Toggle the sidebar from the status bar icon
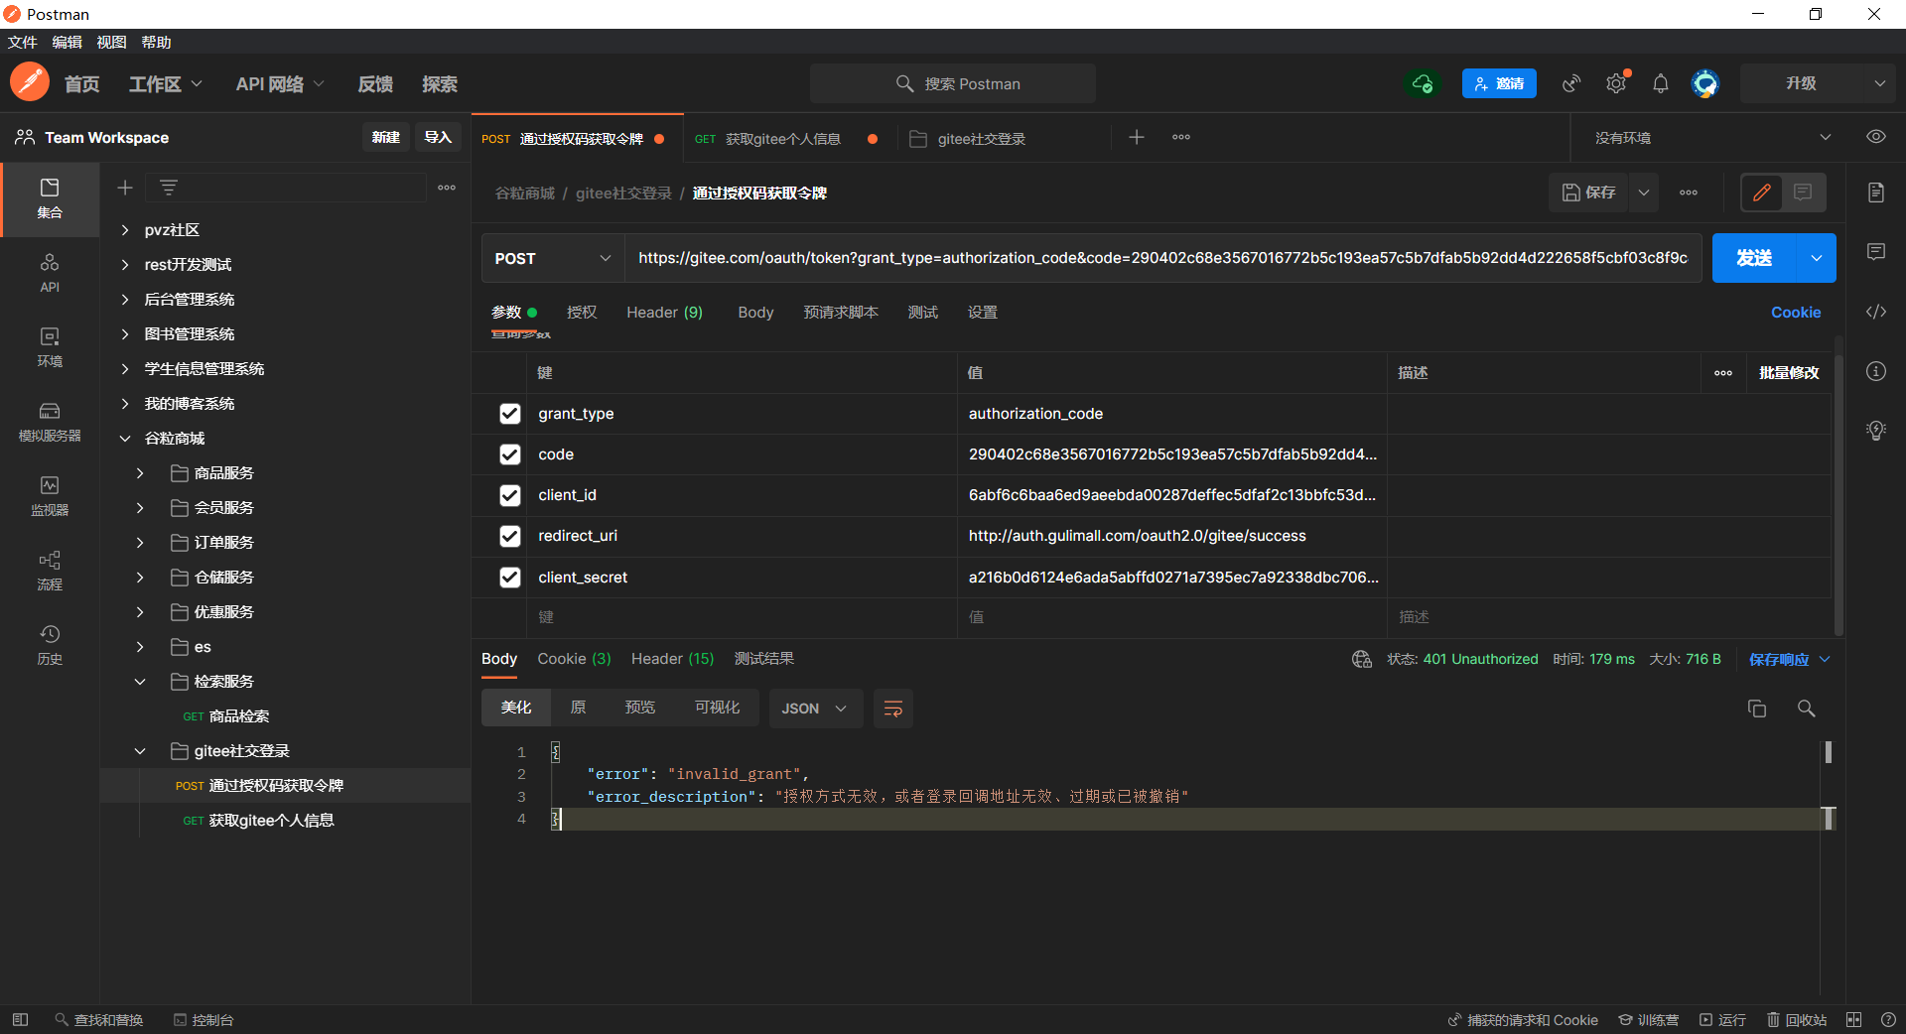This screenshot has width=1906, height=1034. click(x=20, y=1019)
